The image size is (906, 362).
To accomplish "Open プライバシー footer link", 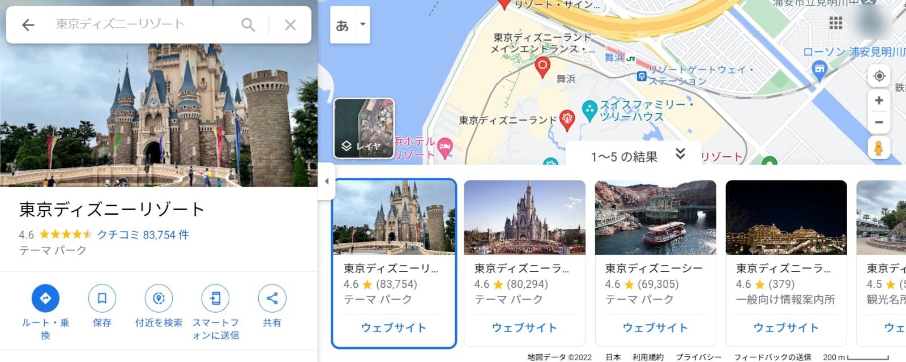I will 699,357.
